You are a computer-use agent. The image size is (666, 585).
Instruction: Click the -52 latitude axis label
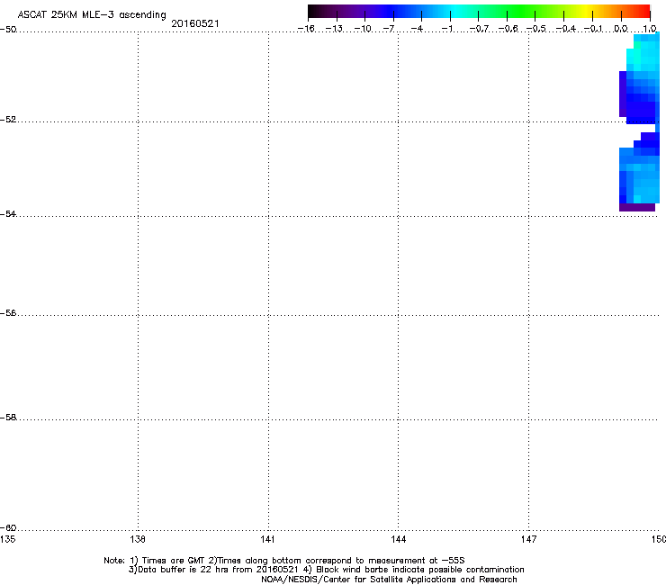pyautogui.click(x=8, y=120)
